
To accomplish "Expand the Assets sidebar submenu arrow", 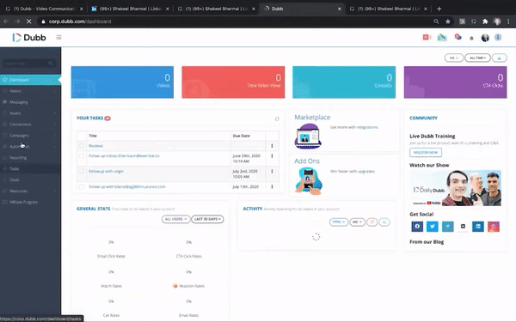I will (x=55, y=113).
